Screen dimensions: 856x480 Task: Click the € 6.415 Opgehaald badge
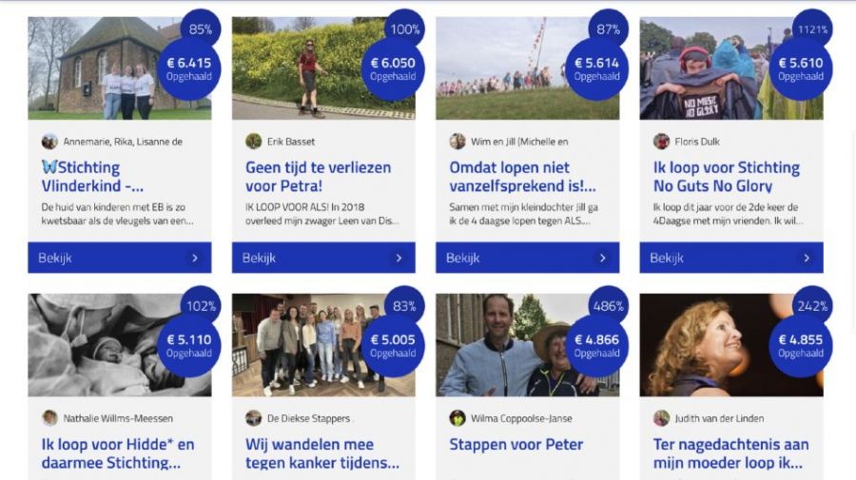point(189,69)
